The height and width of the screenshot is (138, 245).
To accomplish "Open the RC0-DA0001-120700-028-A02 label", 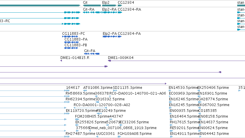I will tap(102, 105).
